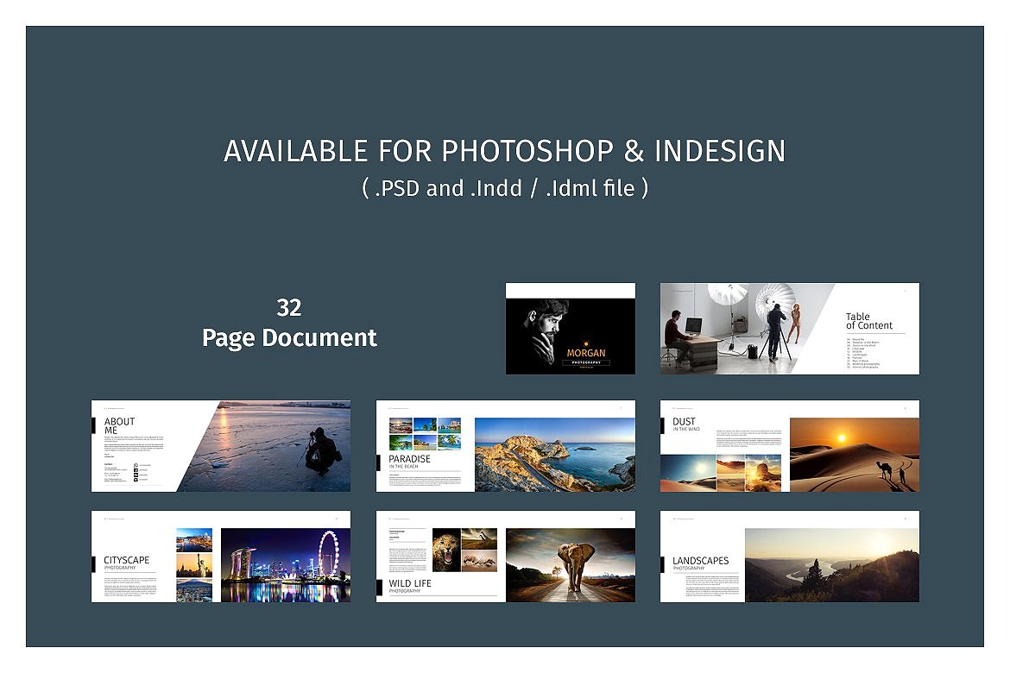Select the Dust in the Wind spread
Screen dimensions: 1010x673
point(789,446)
